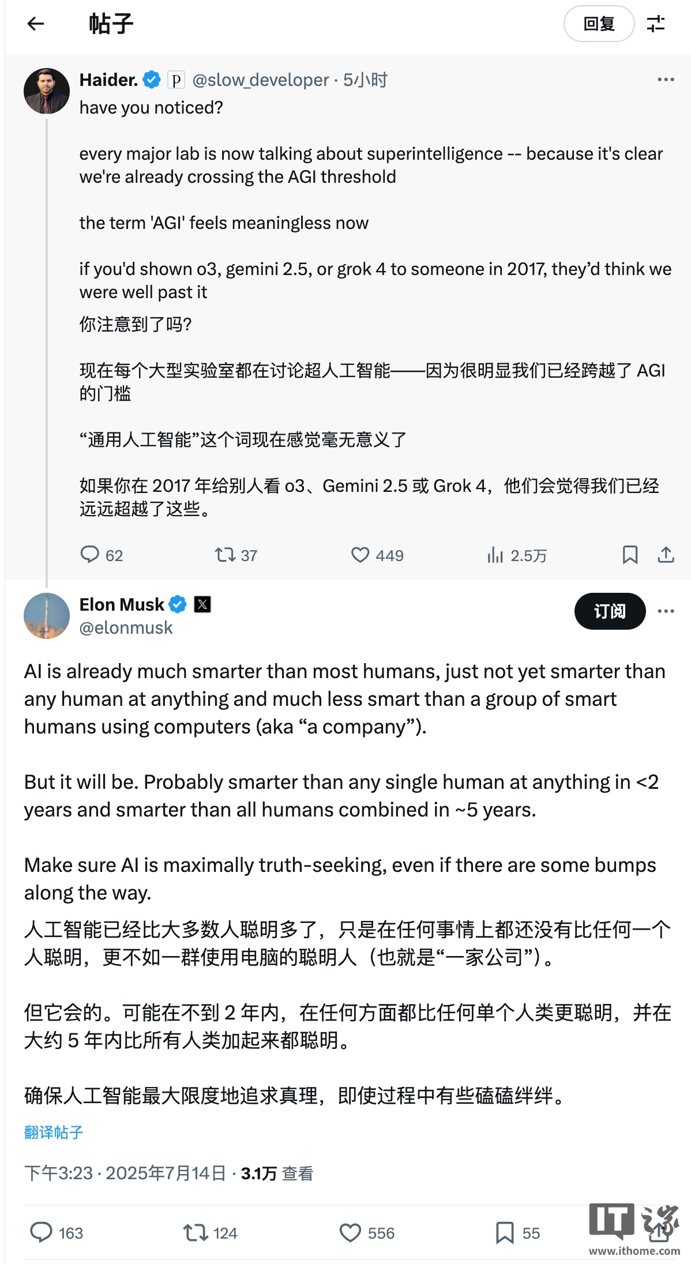Click the back arrow in header
The height and width of the screenshot is (1264, 691).
[36, 24]
